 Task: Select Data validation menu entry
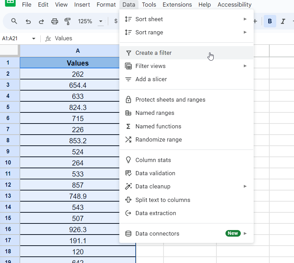click(155, 173)
